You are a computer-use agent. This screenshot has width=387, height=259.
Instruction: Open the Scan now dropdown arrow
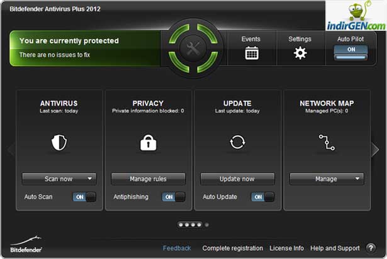pos(89,179)
